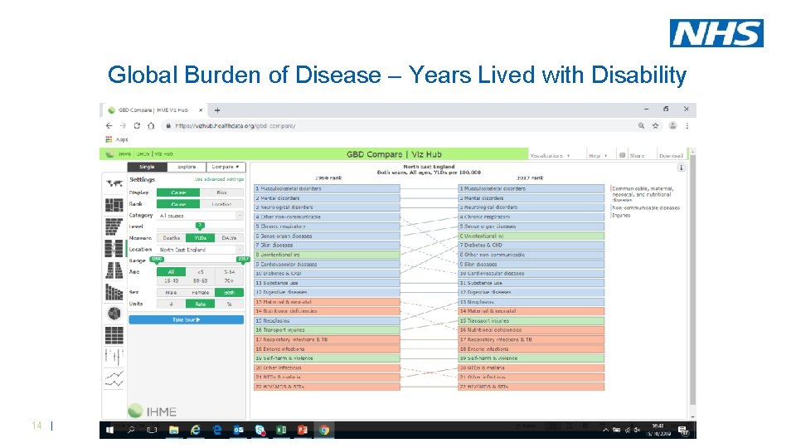
Task: Open Excel from the taskbar
Action: 281,431
